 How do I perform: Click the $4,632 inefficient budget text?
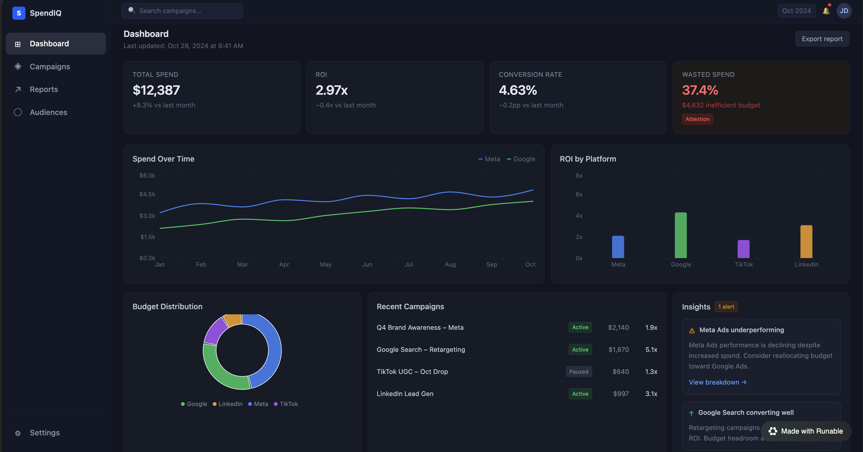coord(721,105)
